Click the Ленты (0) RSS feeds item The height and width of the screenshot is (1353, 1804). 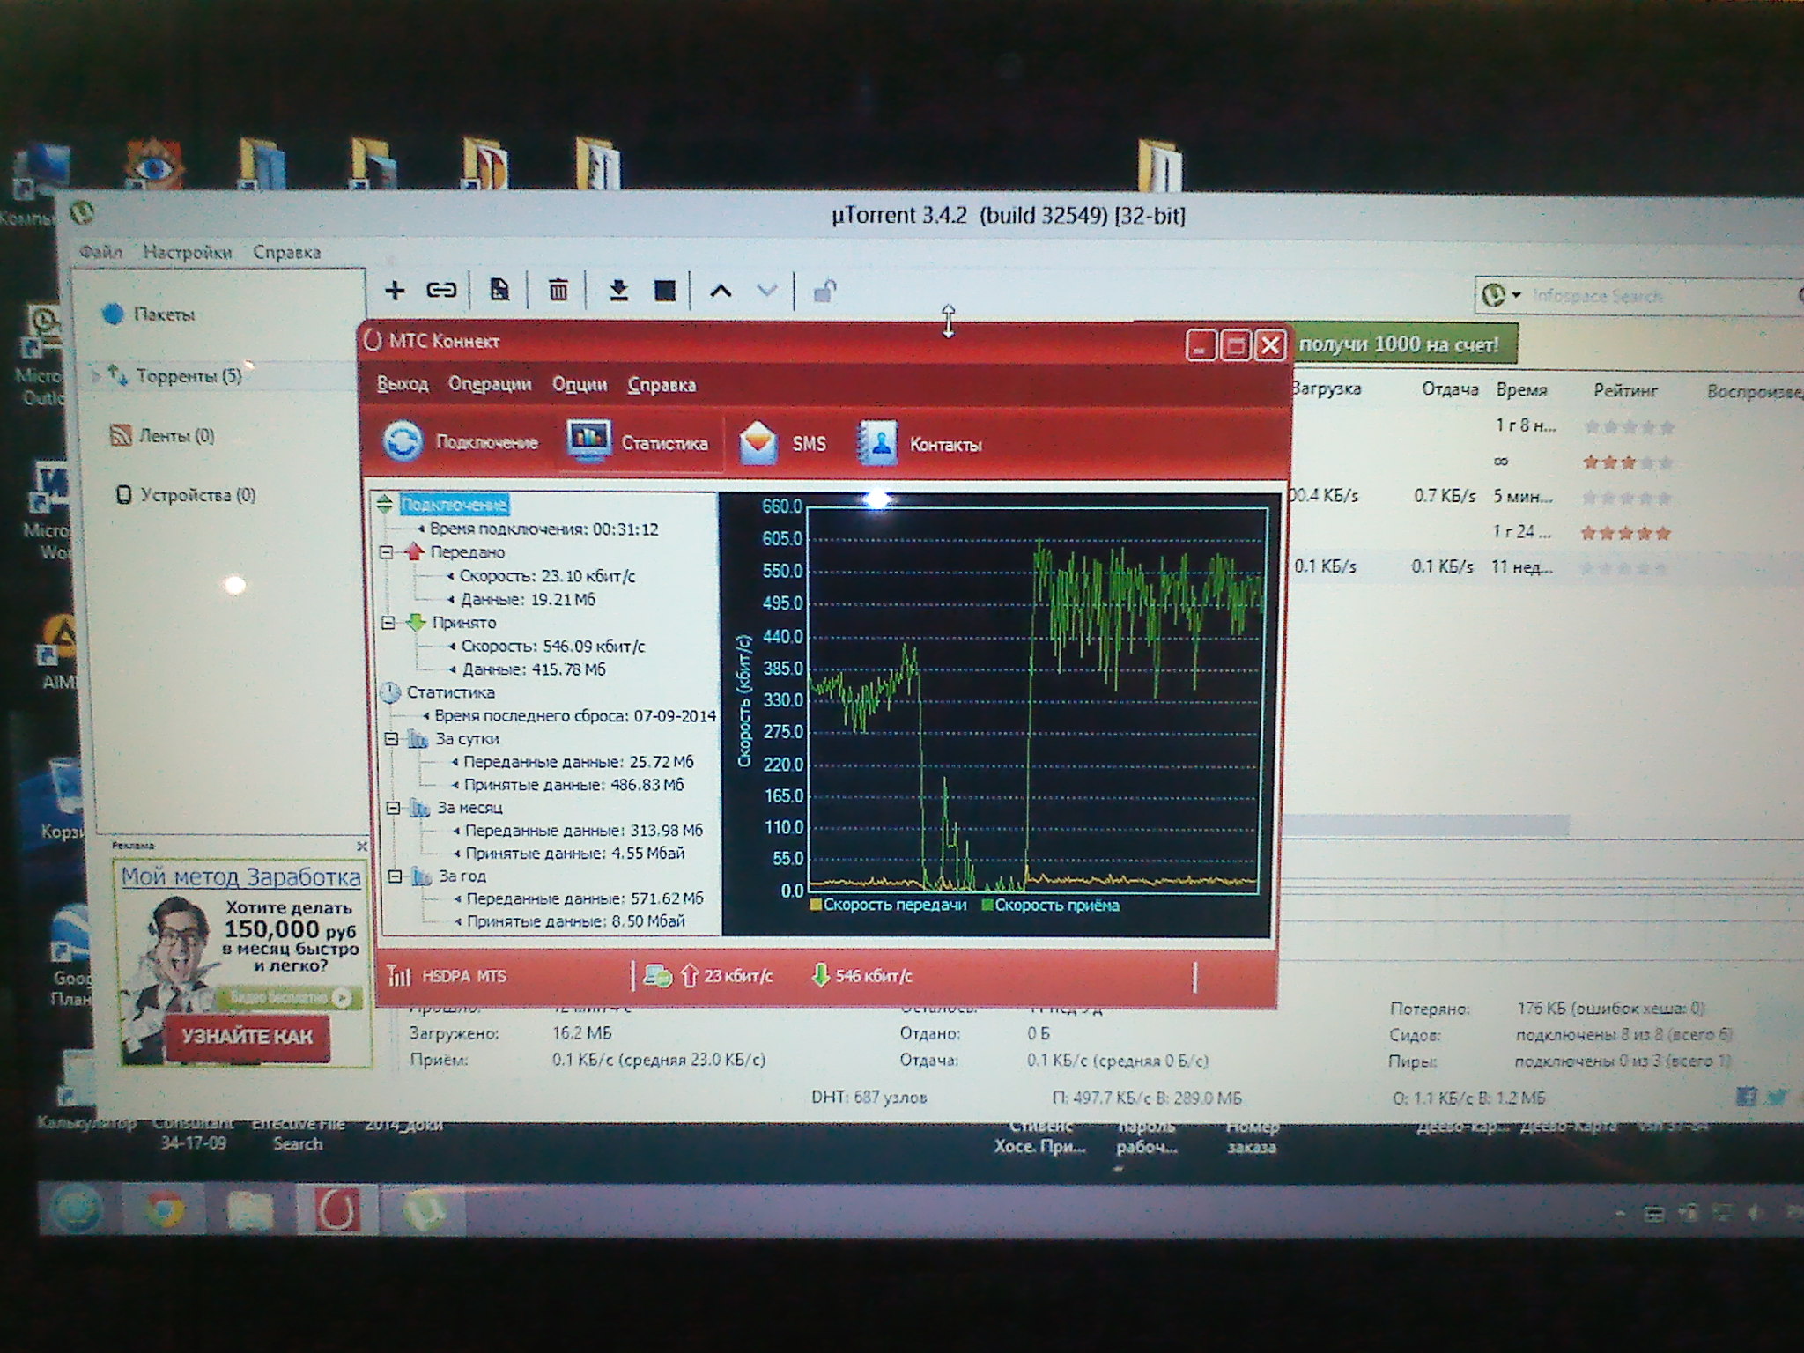click(162, 435)
